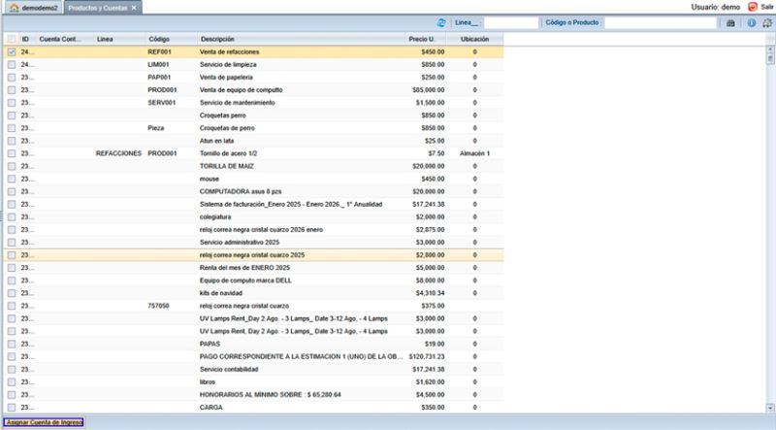The width and height of the screenshot is (776, 430).
Task: Sort by the Linea column header
Action: point(119,39)
